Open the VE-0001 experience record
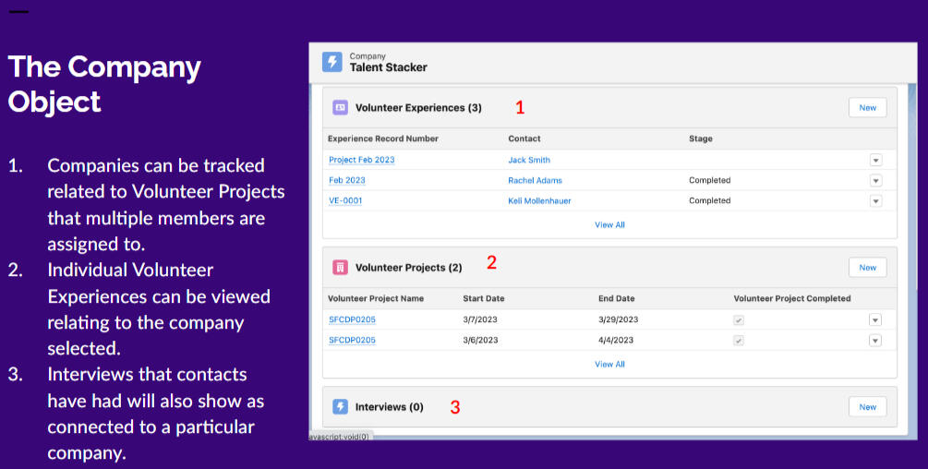The height and width of the screenshot is (469, 928). point(345,200)
